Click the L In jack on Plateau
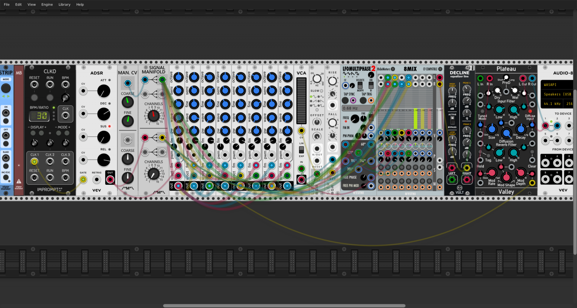Image resolution: width=577 pixels, height=308 pixels. pyautogui.click(x=480, y=78)
